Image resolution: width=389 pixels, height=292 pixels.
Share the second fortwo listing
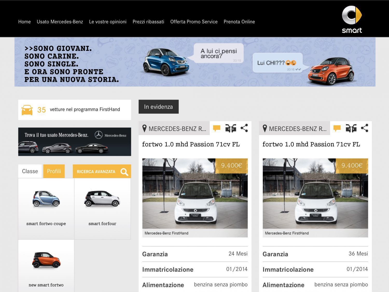coord(364,128)
